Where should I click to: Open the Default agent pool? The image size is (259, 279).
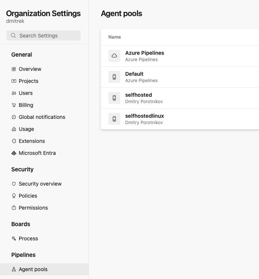(x=134, y=74)
